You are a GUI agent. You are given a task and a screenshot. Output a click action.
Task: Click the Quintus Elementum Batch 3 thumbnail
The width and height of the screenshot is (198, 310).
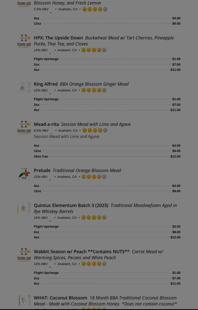(24, 208)
